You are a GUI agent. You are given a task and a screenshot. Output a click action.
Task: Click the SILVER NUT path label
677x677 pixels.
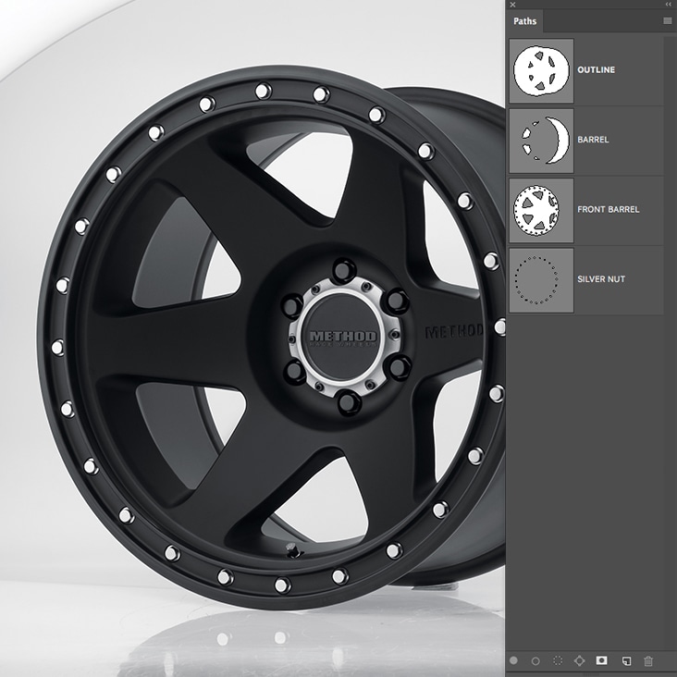601,279
